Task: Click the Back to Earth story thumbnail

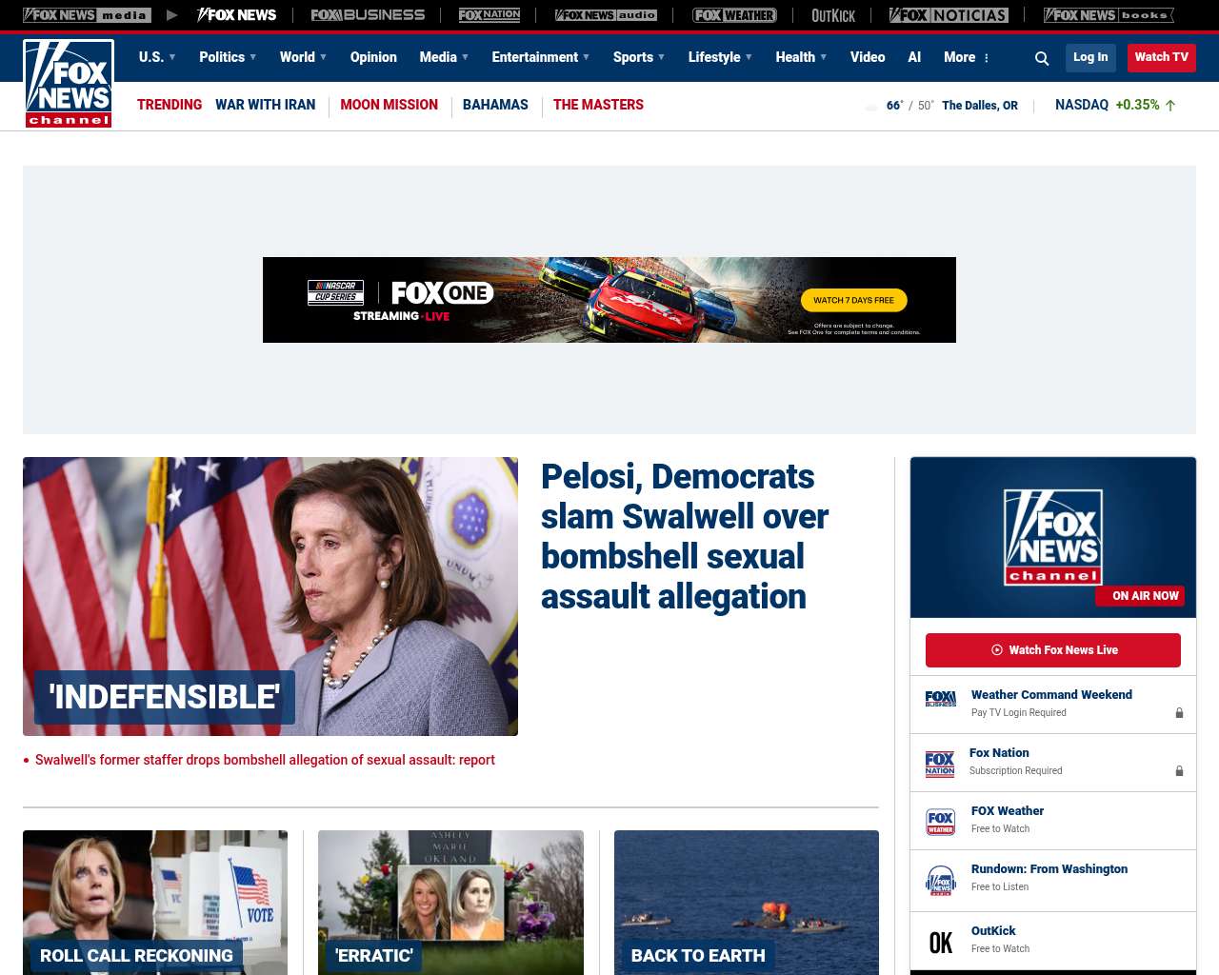Action: click(x=746, y=902)
